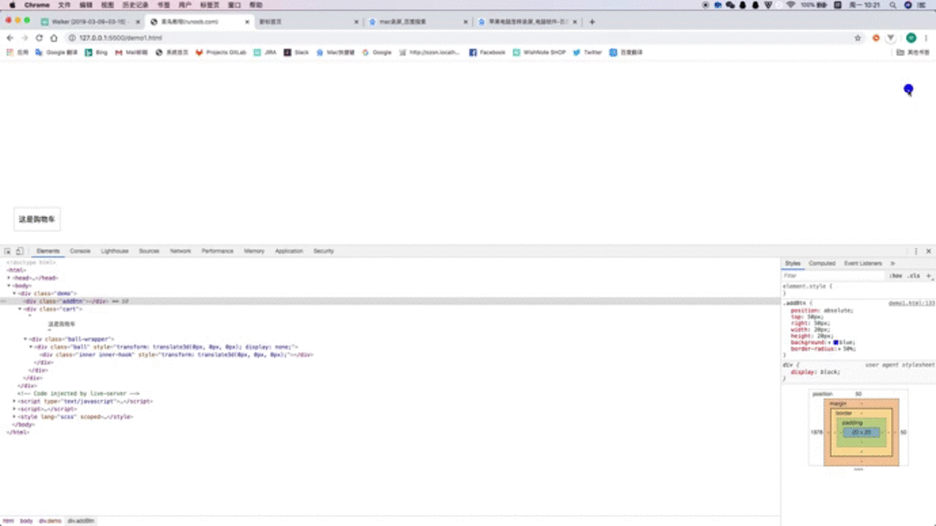
Task: Open the green profile avatar
Action: [x=911, y=37]
